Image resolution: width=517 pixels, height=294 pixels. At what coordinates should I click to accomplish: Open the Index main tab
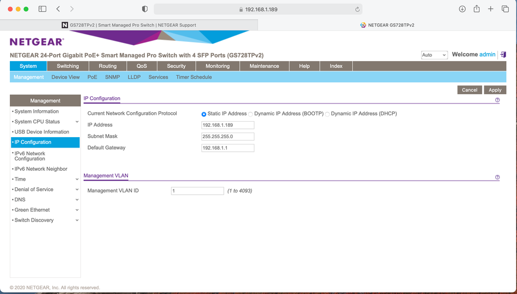(336, 66)
